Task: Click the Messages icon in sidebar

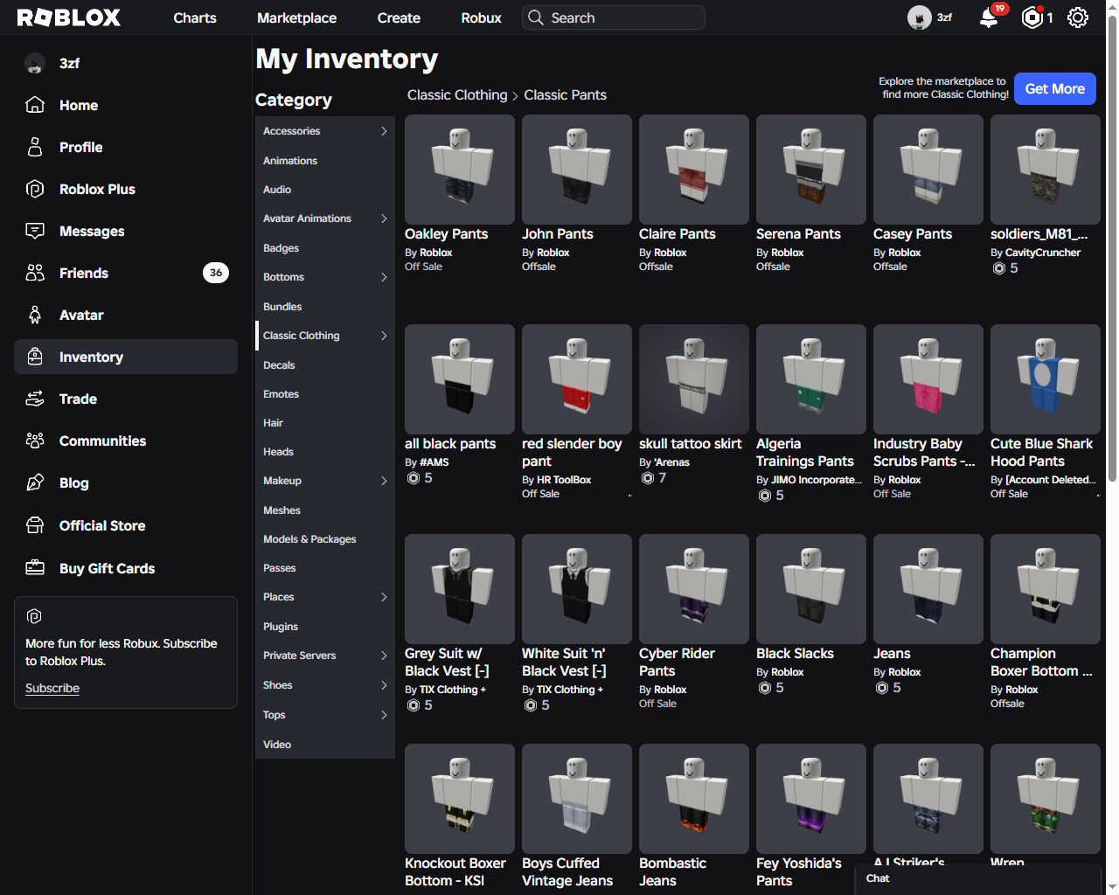Action: coord(35,231)
